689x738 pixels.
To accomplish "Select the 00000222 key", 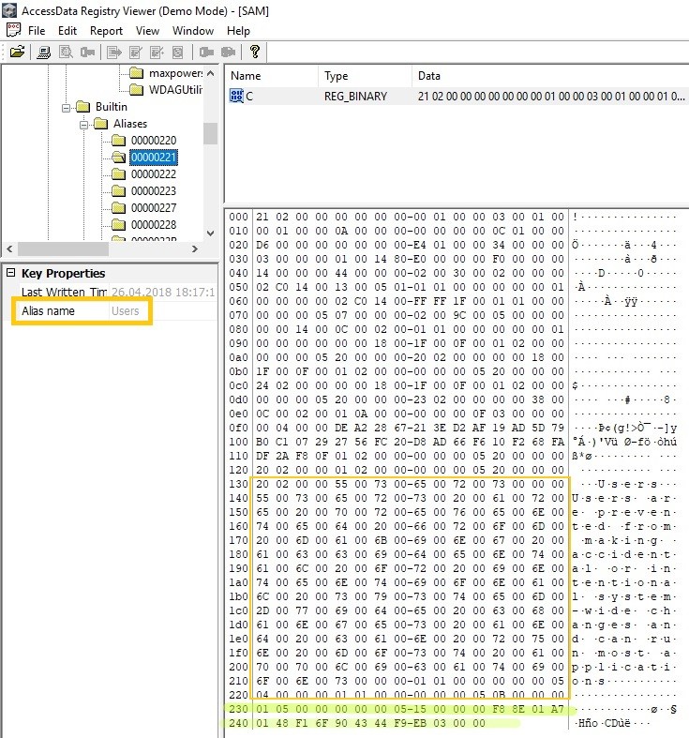I will pos(154,174).
